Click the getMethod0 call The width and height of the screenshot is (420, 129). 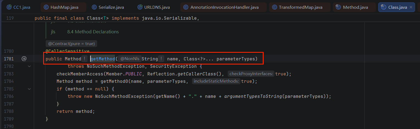pyautogui.click(x=113, y=81)
